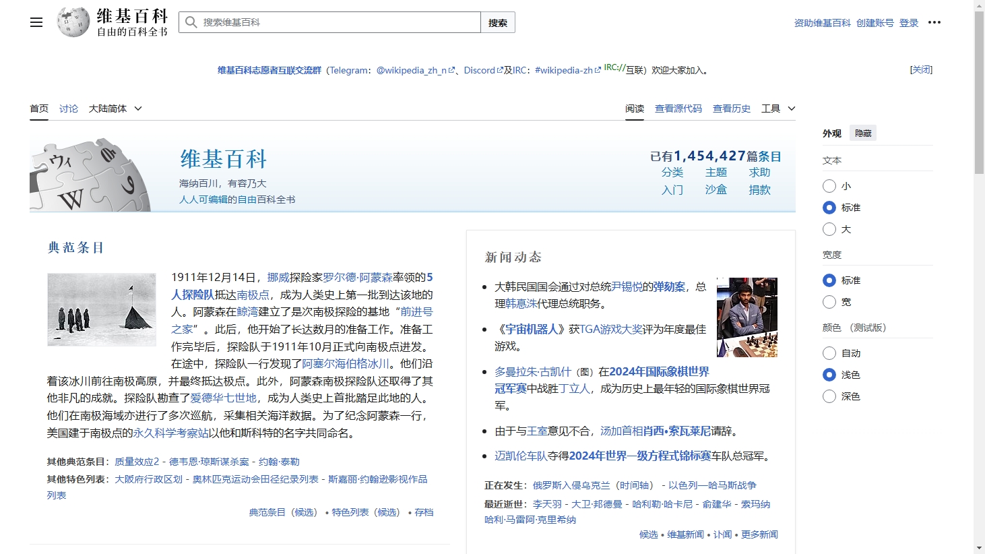Open the 宇宙机器人 article link
This screenshot has height=554, width=985.
coord(532,329)
